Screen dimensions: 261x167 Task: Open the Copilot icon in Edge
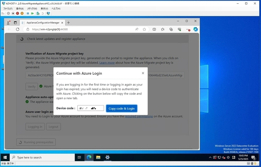click(195, 29)
